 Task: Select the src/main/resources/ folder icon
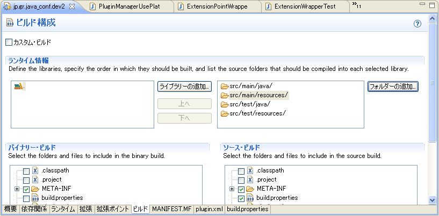click(x=225, y=96)
